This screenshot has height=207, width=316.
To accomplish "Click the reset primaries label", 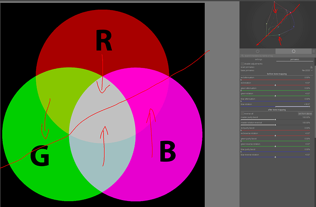I will (x=247, y=67).
